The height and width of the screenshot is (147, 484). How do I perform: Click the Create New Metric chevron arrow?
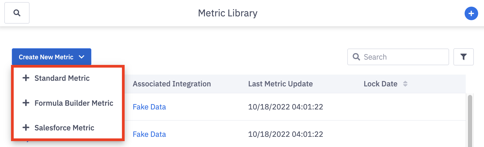82,57
